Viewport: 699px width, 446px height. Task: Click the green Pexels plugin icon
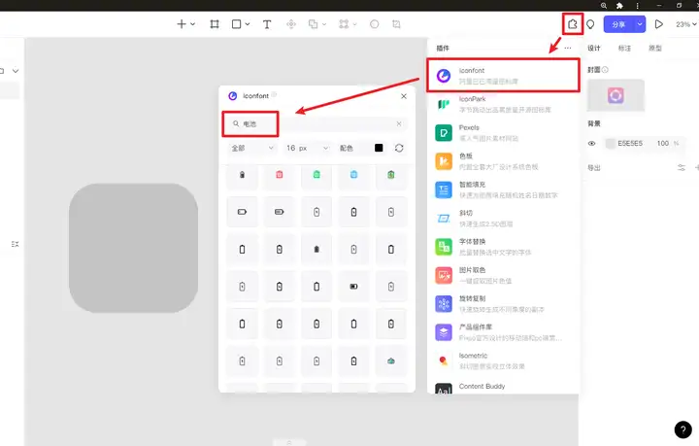(444, 133)
